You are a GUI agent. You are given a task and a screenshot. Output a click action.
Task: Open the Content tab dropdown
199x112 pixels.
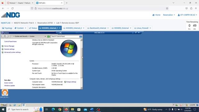point(20,28)
